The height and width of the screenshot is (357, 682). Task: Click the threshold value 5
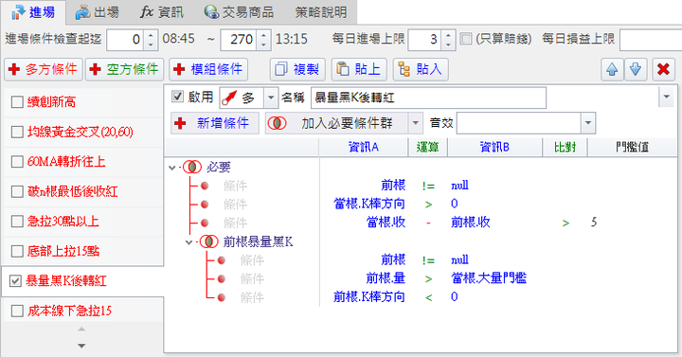pos(594,223)
